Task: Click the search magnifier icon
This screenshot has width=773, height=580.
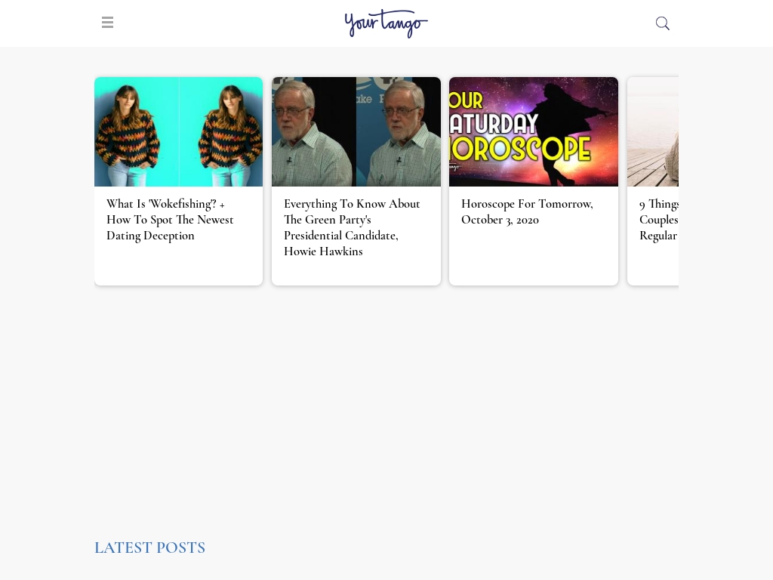Action: click(x=663, y=23)
